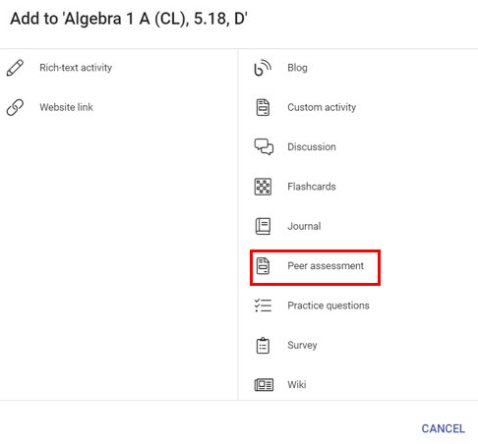Viewport: 478px width, 444px height.
Task: Click the Peer assessment document icon
Action: pyautogui.click(x=263, y=266)
